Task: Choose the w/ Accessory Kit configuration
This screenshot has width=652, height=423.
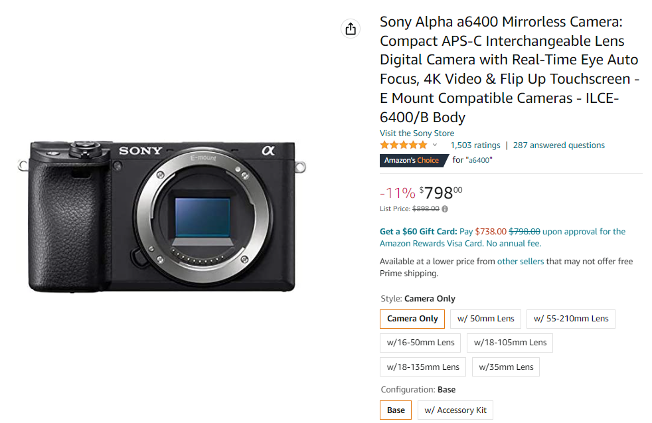Action: point(455,410)
